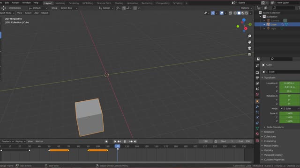
Task: Open the Output properties tab icon
Action: [257, 78]
